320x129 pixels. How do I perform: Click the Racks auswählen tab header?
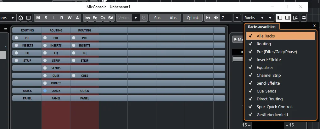[x=262, y=27]
